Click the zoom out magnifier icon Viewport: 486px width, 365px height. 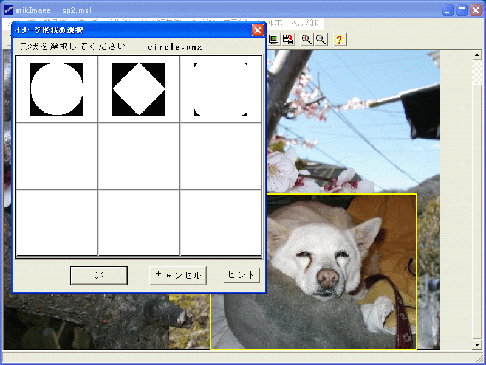click(321, 40)
